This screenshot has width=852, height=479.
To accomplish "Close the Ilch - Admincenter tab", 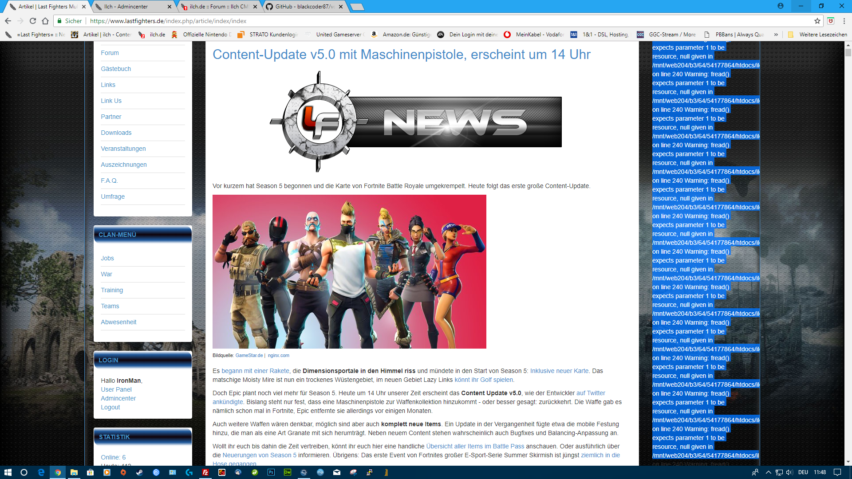I will pos(170,7).
